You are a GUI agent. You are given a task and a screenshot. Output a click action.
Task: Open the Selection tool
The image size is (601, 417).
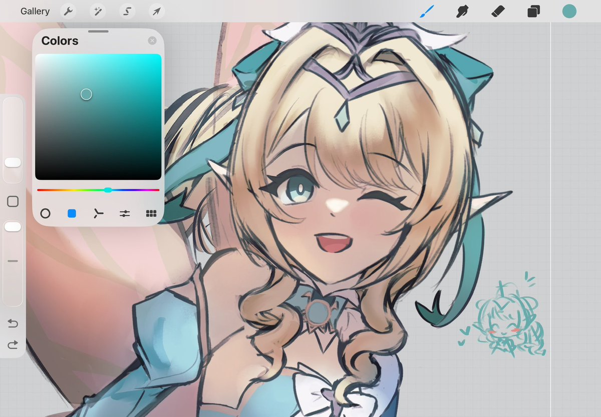pyautogui.click(x=127, y=11)
